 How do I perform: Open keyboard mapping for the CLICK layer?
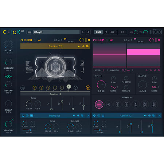point(39,40)
